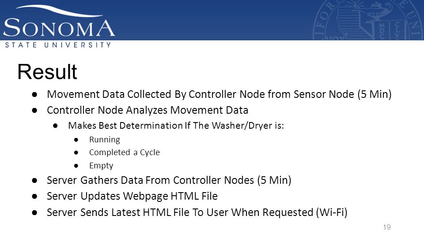Image resolution: width=424 pixels, height=238 pixels.
Task: Click Server Sends Latest HTML File line
Action: click(x=197, y=212)
